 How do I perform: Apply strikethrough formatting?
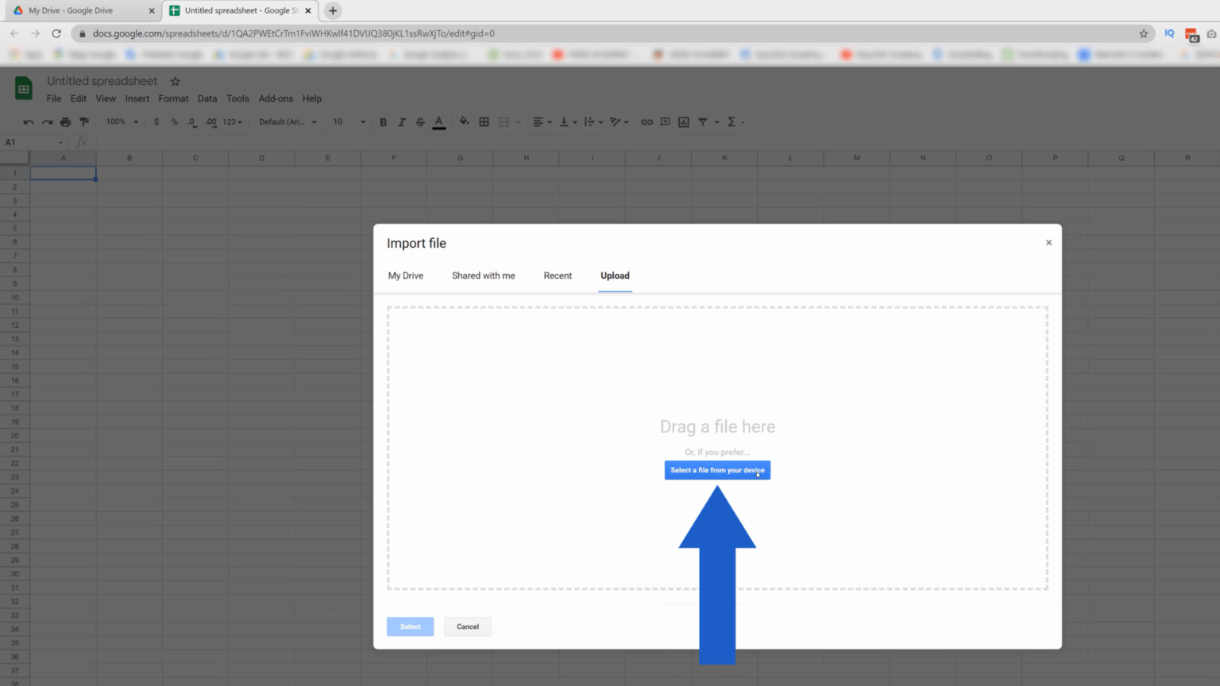(x=420, y=121)
